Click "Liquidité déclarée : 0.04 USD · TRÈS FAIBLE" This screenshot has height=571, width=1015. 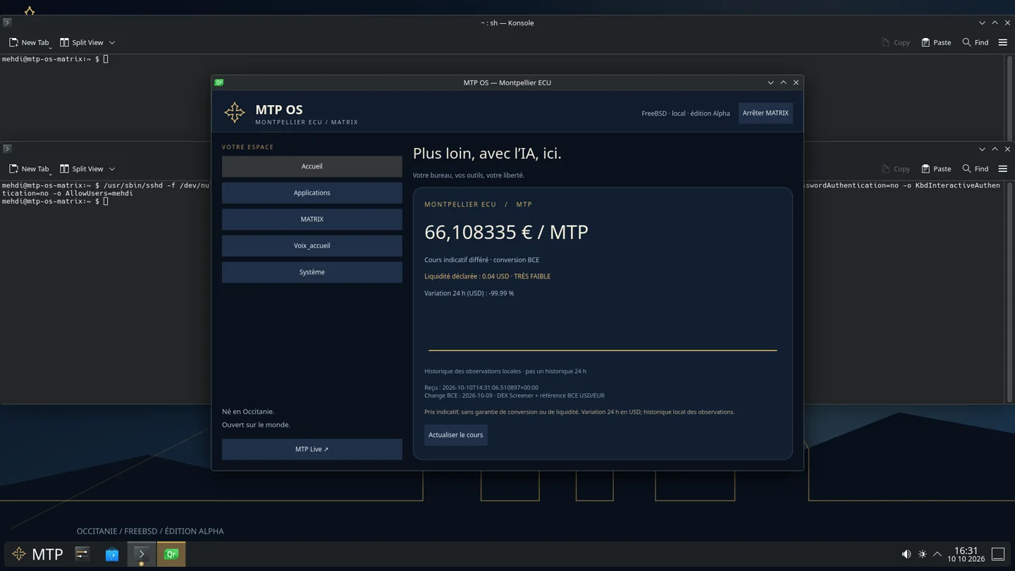coord(487,276)
